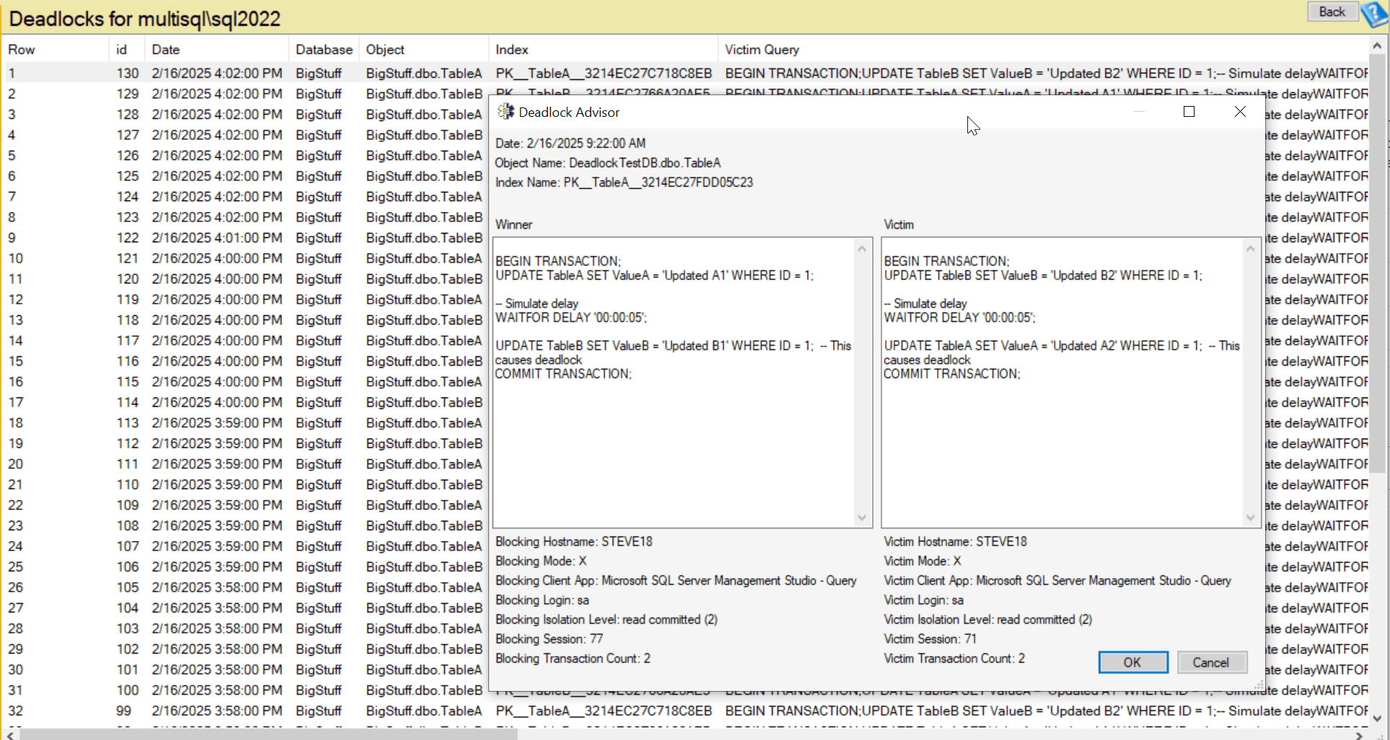Click victim query text in row 1
The image size is (1390, 740).
point(1046,73)
